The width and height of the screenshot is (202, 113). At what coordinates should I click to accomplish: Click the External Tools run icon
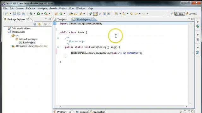tap(46, 14)
